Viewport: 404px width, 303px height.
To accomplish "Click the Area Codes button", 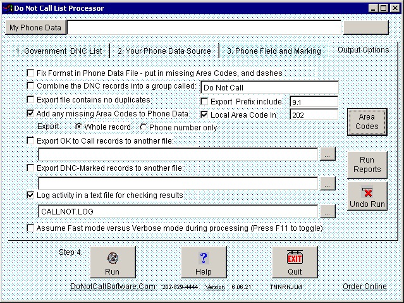I will [x=367, y=122].
